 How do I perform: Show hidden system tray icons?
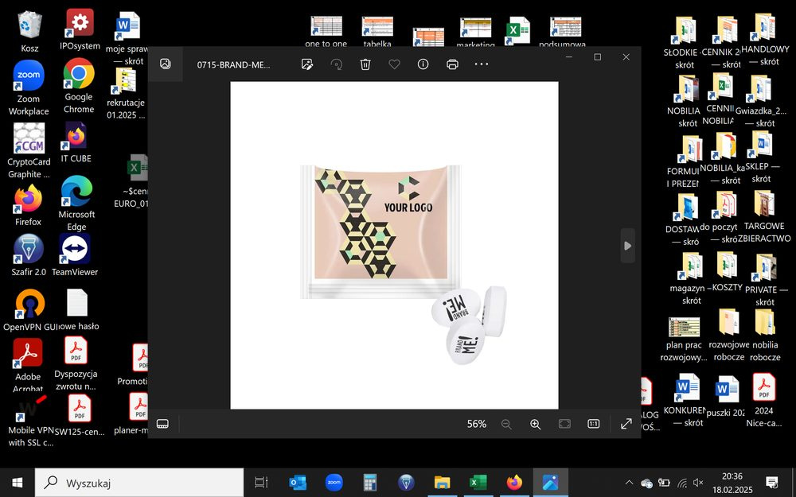coord(629,483)
